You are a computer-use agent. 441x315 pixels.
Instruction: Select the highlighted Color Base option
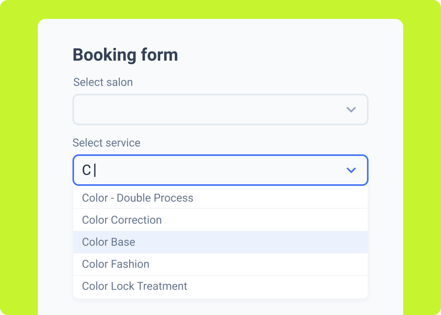coord(109,242)
